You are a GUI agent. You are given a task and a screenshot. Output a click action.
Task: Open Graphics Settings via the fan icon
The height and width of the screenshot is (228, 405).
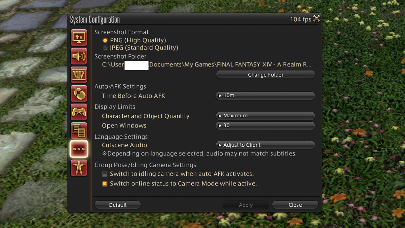pos(79,75)
